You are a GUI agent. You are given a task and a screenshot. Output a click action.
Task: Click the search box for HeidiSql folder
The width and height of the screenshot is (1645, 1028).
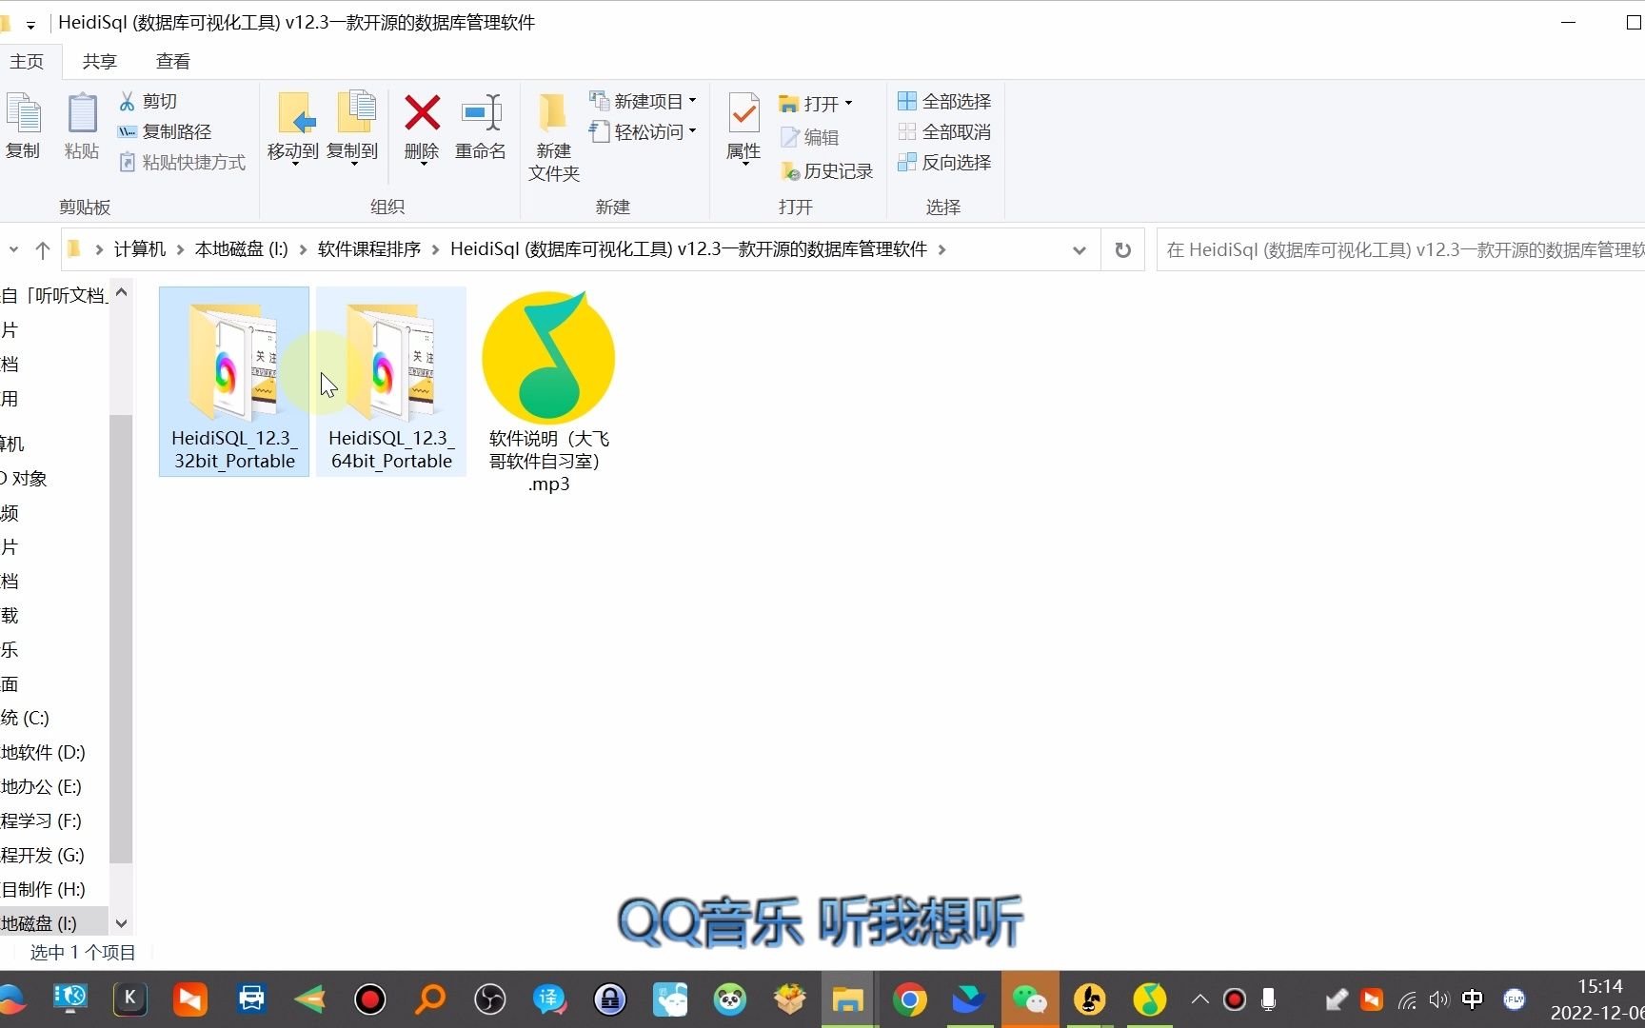coord(1400,249)
